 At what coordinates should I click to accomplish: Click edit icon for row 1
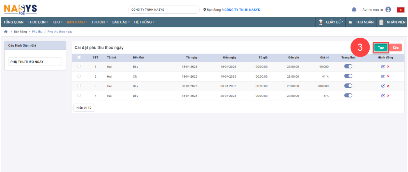pyautogui.click(x=383, y=67)
